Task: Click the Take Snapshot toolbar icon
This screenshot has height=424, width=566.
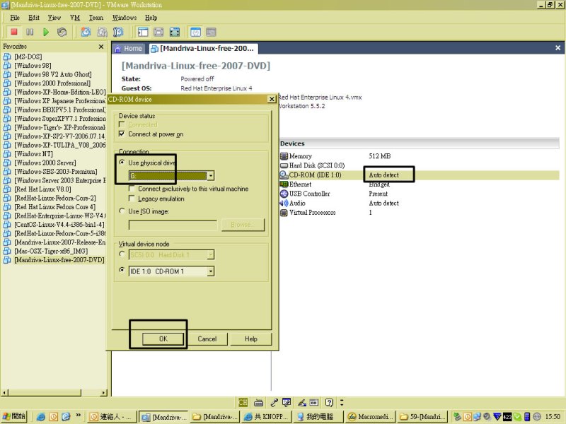Action: click(x=86, y=32)
